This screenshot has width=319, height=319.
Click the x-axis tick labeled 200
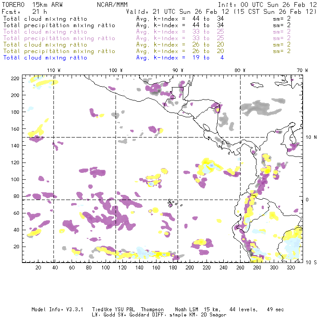pyautogui.click(x=190, y=268)
